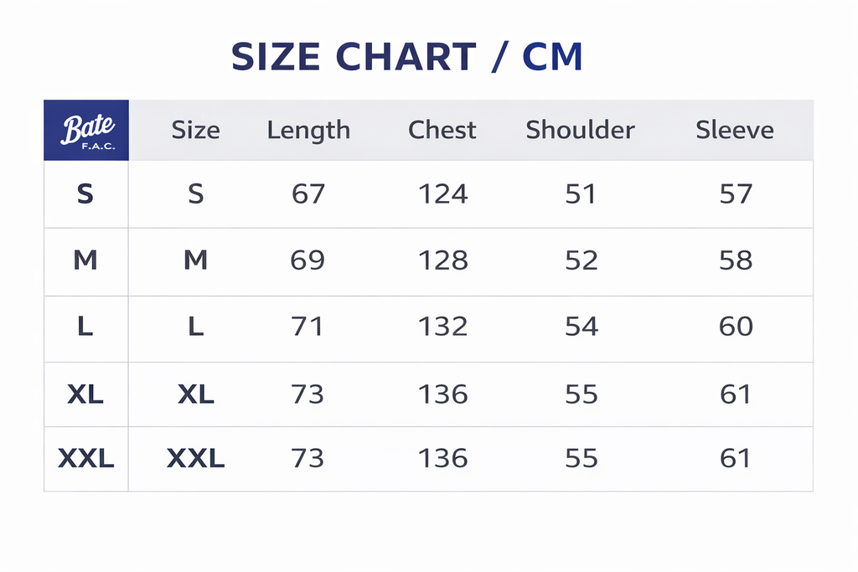This screenshot has width=858, height=572.
Task: Click the Chest column header
Action: click(442, 131)
